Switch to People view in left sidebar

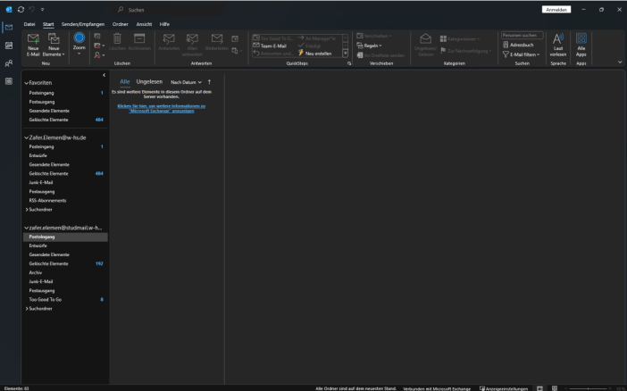click(9, 63)
